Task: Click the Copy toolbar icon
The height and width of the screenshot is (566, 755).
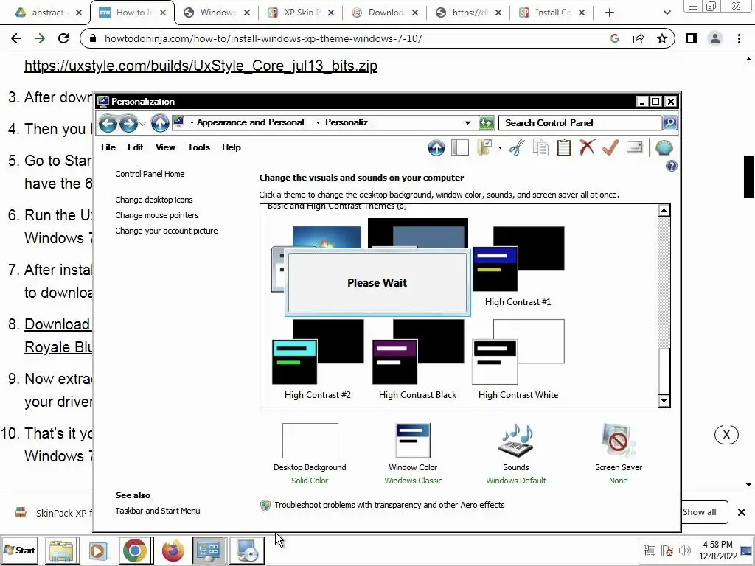Action: click(540, 147)
